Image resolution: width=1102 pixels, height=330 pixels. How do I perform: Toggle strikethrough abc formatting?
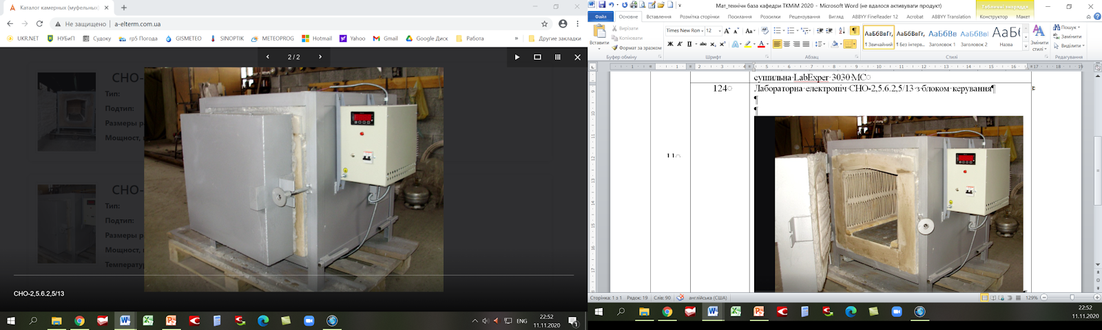point(703,44)
